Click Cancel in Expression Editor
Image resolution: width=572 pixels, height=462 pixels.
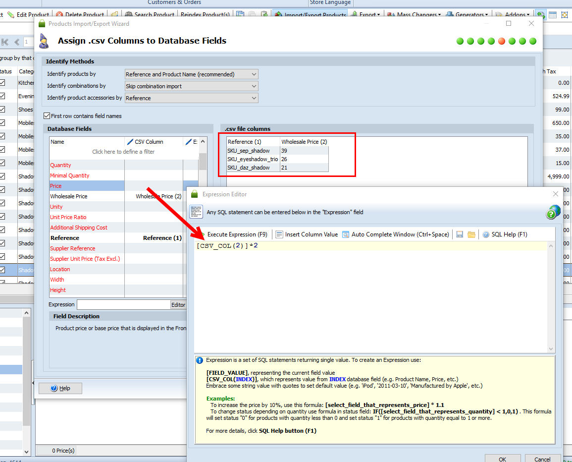pos(542,459)
